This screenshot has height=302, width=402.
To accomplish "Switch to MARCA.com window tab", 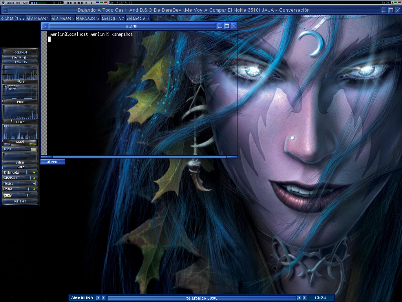I will [88, 18].
